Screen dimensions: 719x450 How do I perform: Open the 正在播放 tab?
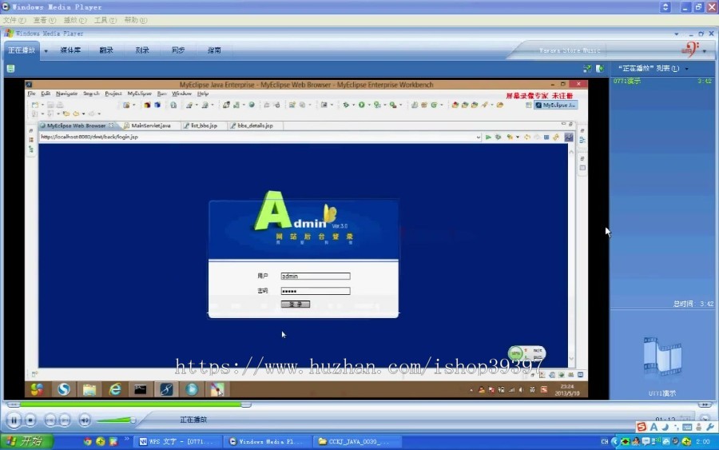tap(22, 50)
